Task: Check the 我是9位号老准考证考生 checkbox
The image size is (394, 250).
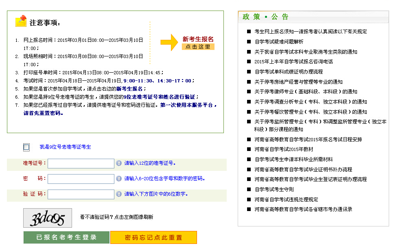Action: (25, 147)
